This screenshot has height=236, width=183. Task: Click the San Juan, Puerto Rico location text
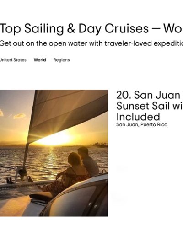pyautogui.click(x=142, y=124)
